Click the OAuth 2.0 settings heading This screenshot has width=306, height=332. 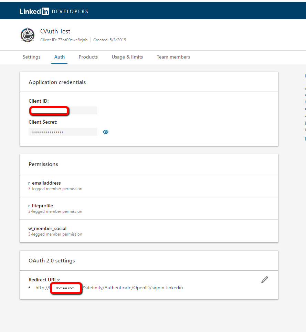[52, 261]
